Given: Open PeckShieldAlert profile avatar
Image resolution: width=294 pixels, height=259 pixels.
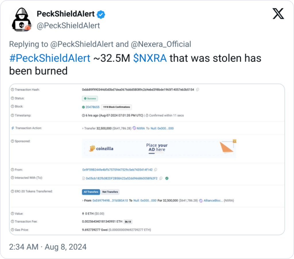Looking at the screenshot, I should pyautogui.click(x=20, y=20).
